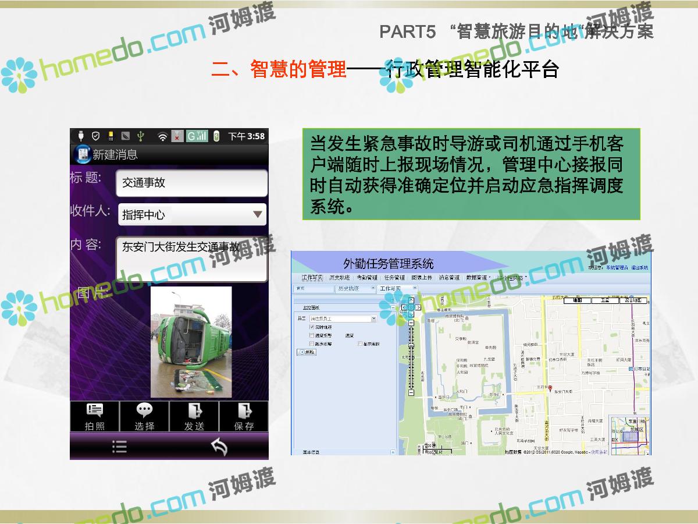Screen dimensions: 698x524
Task: Open the 任务管理 menu item
Action: [x=394, y=278]
